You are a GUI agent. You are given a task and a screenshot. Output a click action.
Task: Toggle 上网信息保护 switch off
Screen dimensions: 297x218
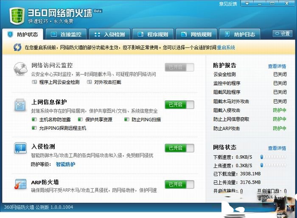(179, 105)
